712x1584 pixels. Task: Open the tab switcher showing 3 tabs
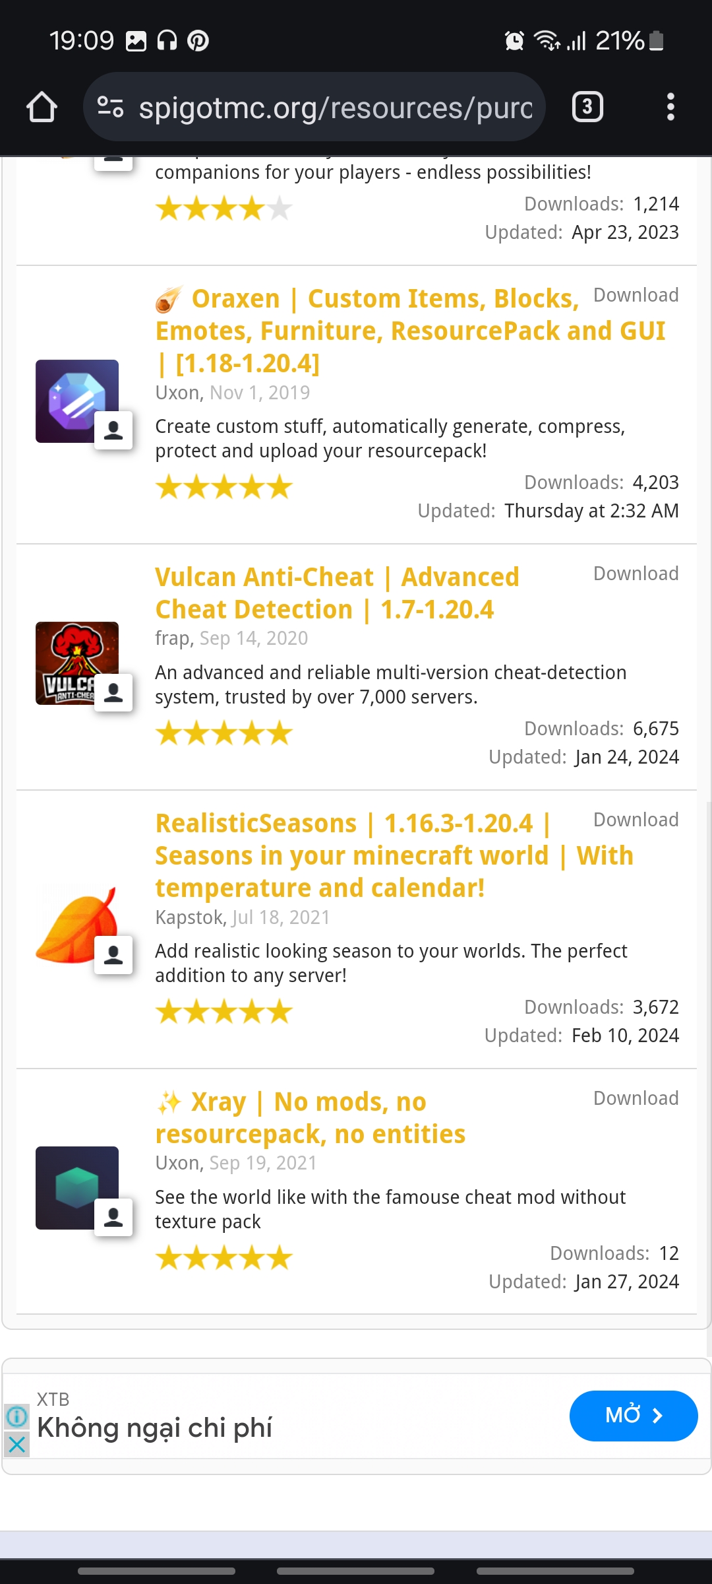(587, 107)
